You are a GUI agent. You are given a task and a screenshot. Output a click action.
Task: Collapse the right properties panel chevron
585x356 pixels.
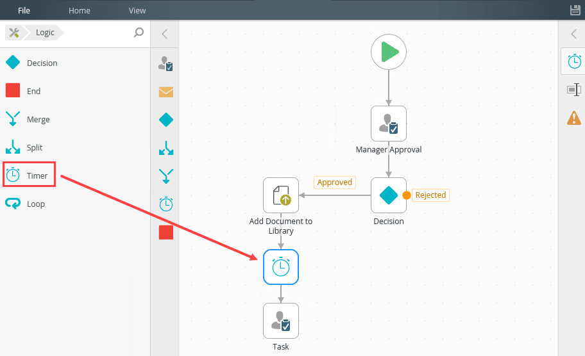point(574,34)
